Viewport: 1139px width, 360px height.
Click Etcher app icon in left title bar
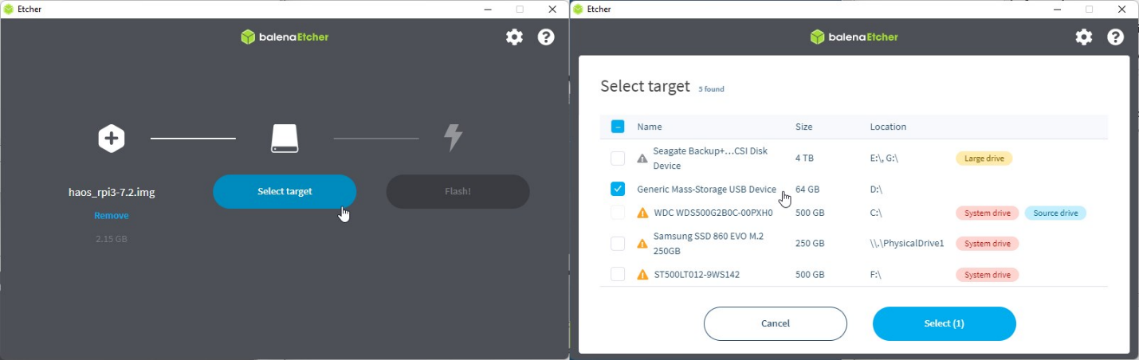[9, 10]
